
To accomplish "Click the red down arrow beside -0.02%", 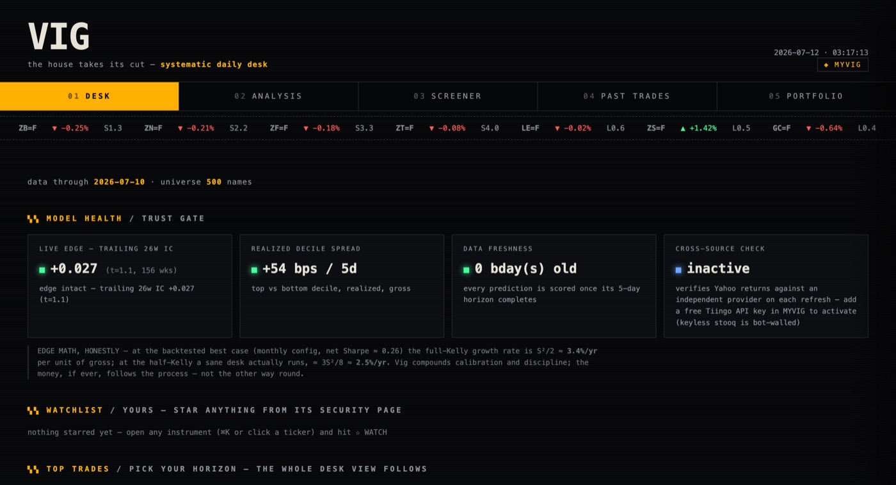I will (x=557, y=129).
